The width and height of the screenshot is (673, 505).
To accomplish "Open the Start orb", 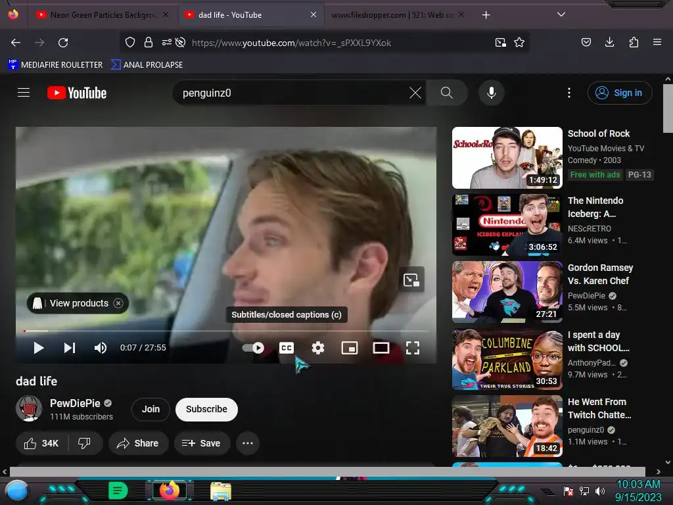I will point(17,491).
